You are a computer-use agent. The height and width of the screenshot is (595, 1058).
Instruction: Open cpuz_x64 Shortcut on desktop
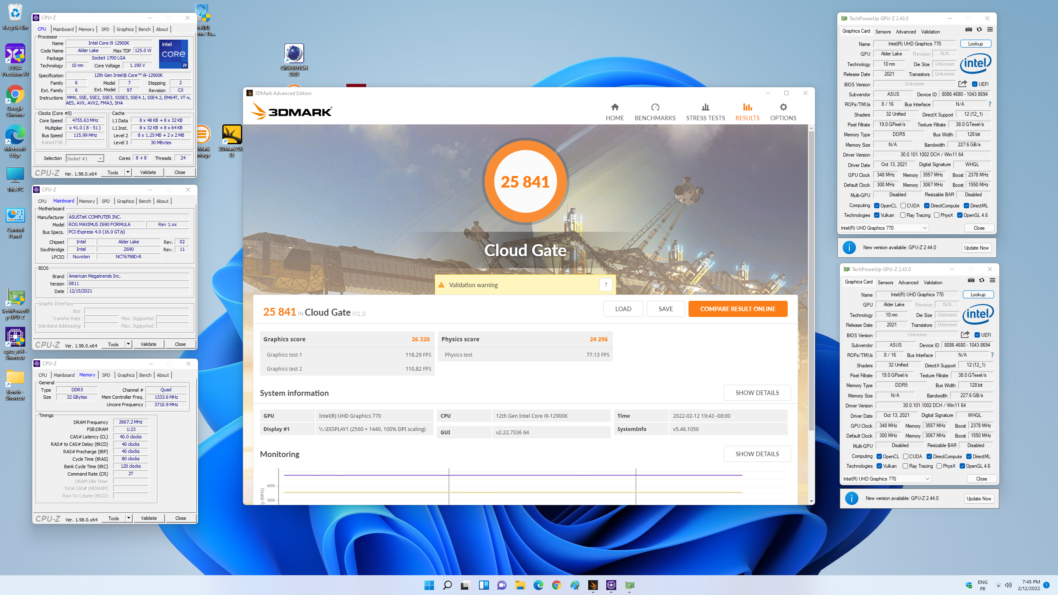[15, 344]
